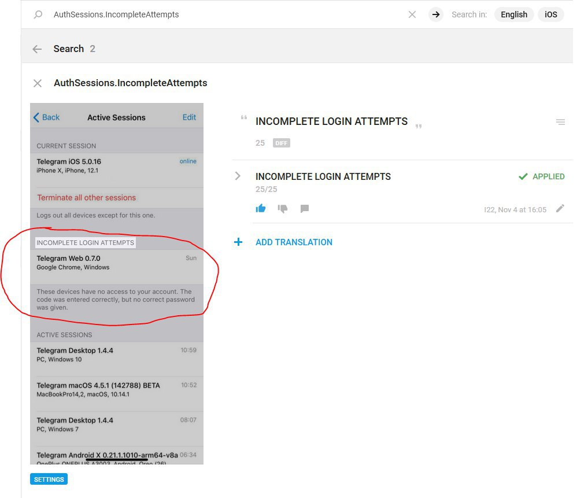Click Edit in the screenshot preview

click(x=189, y=117)
